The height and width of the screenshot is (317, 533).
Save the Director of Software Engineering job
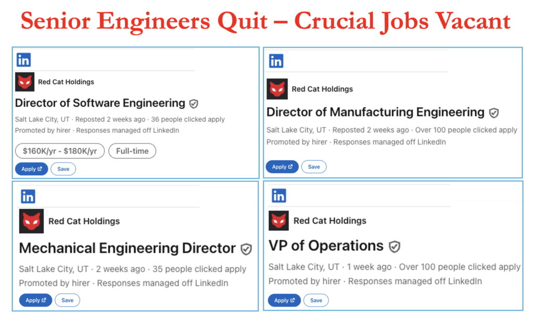pos(63,169)
